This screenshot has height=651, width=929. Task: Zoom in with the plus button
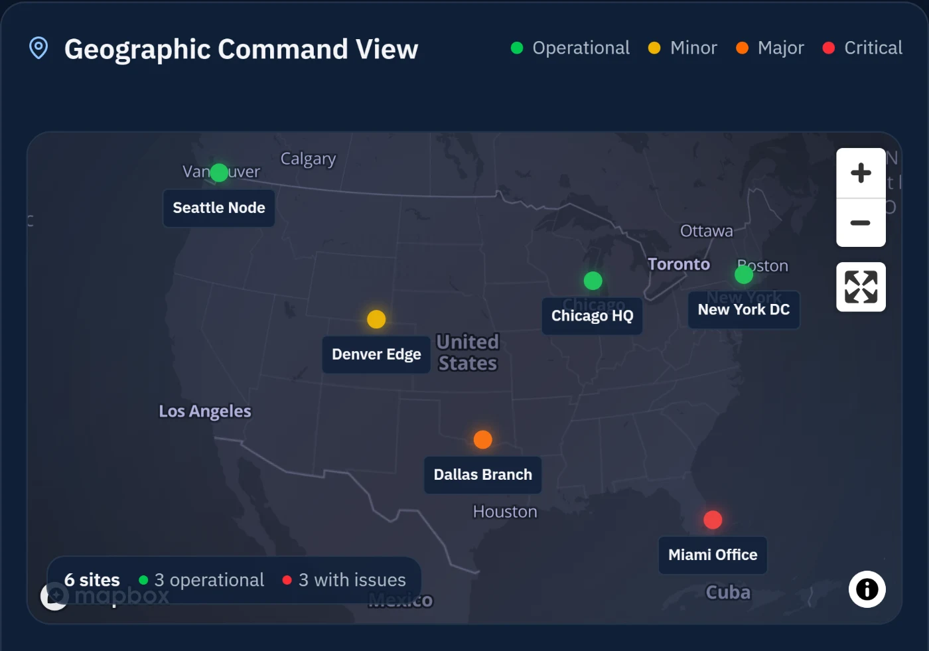pos(861,173)
